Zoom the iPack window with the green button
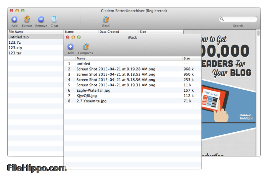Viewport: 268px width, 176px height. (x=79, y=37)
